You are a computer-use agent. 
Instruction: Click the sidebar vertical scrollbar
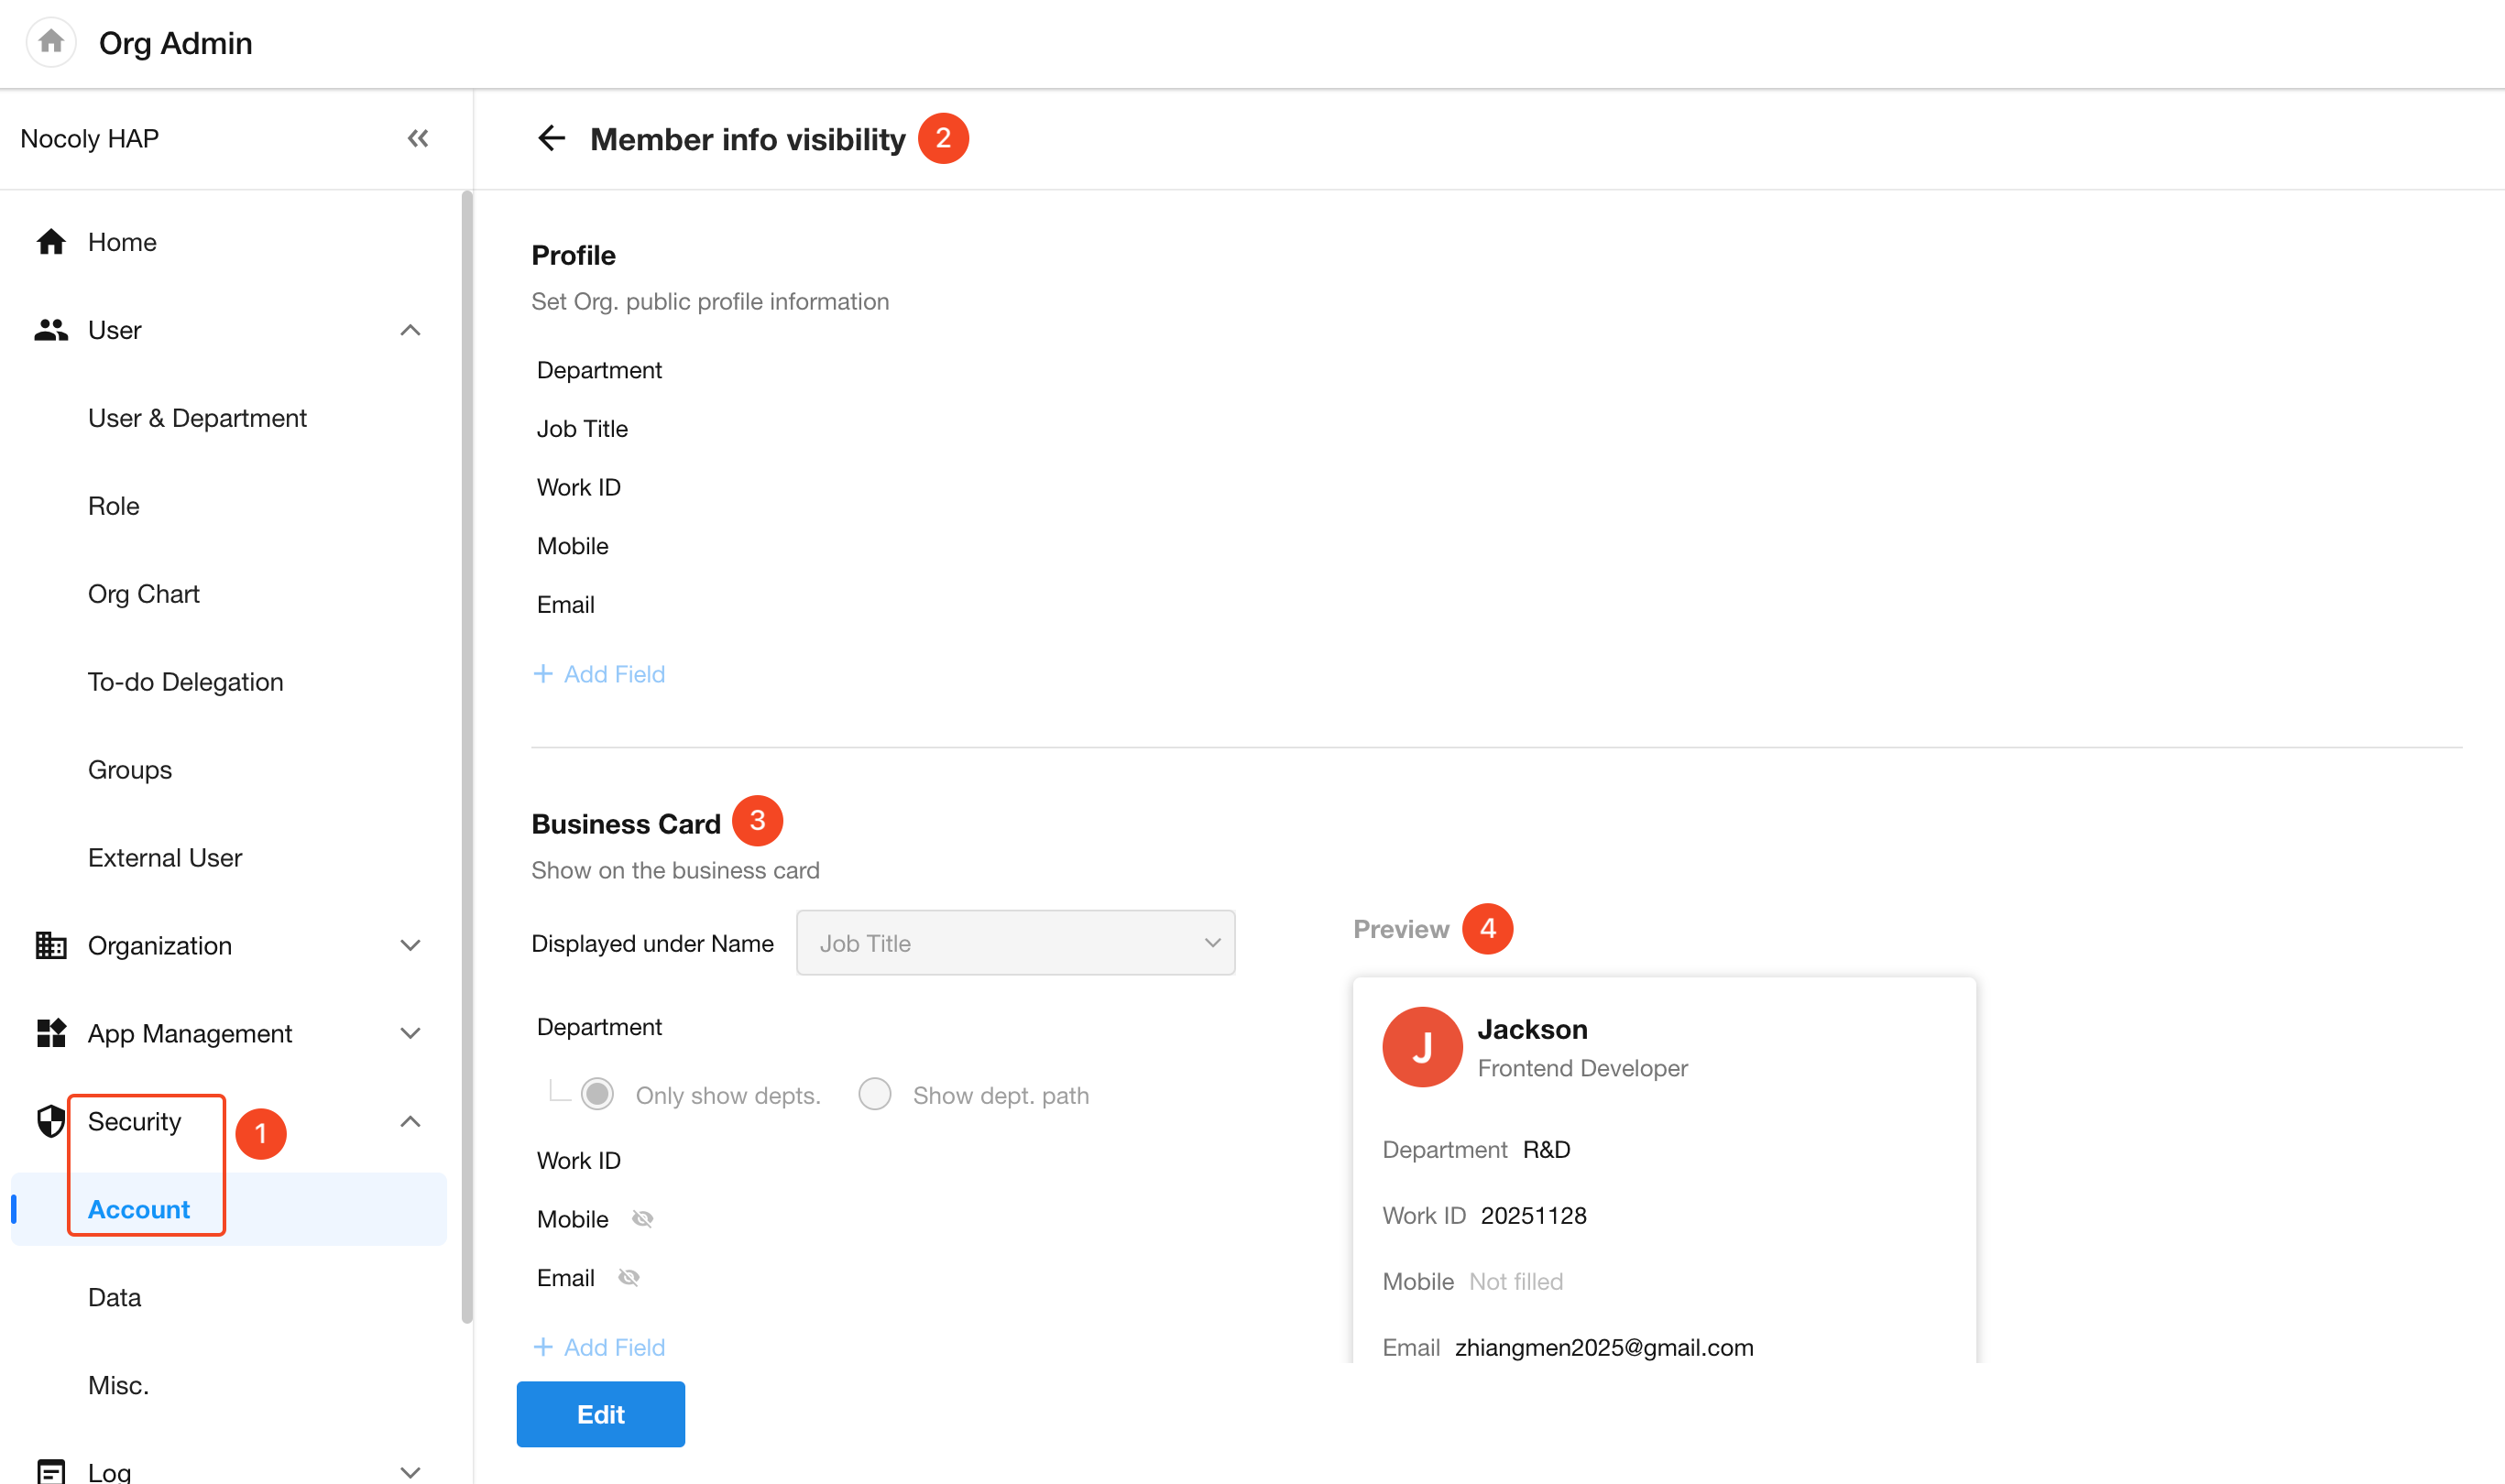(x=466, y=756)
